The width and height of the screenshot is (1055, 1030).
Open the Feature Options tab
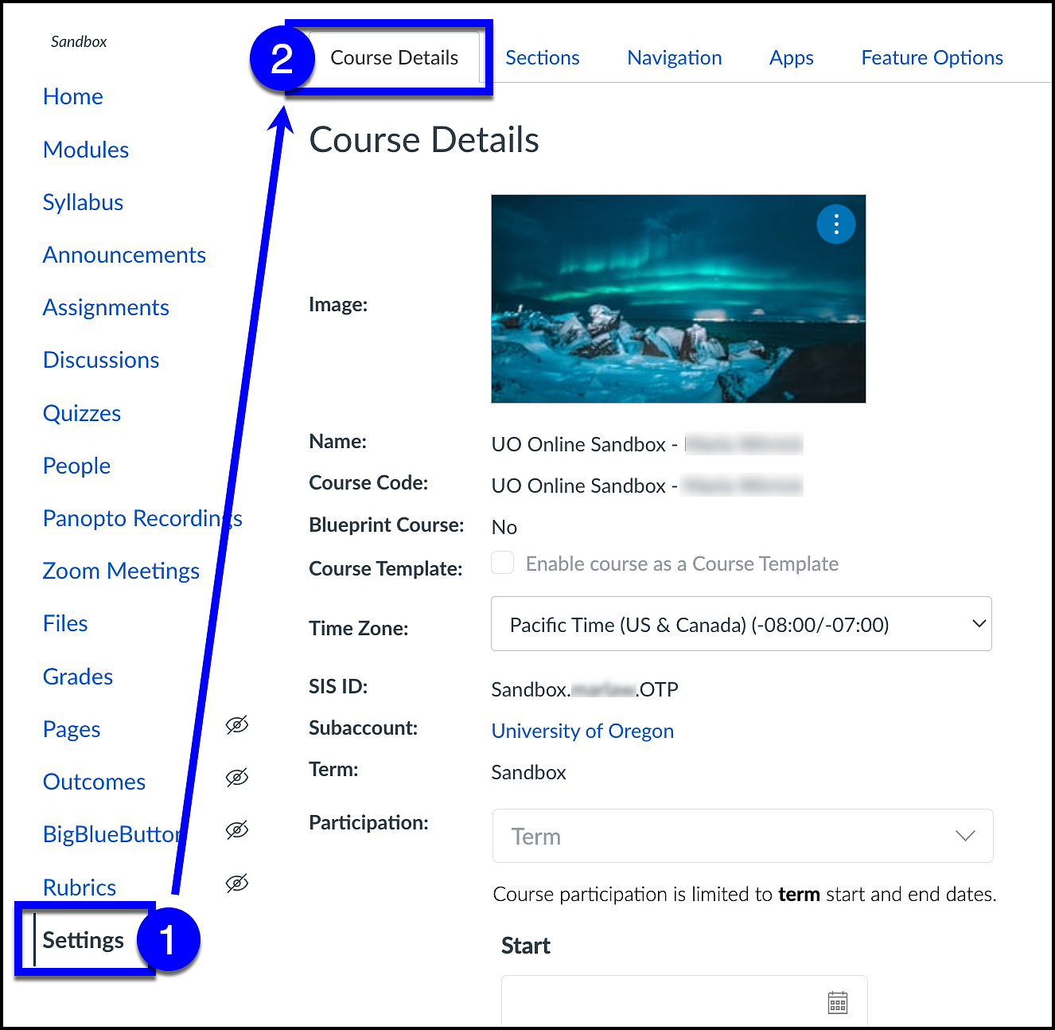coord(932,57)
